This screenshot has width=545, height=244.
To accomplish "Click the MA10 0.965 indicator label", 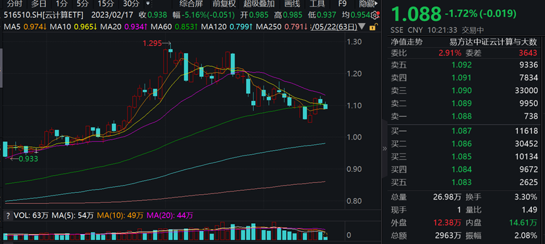I will click(74, 26).
